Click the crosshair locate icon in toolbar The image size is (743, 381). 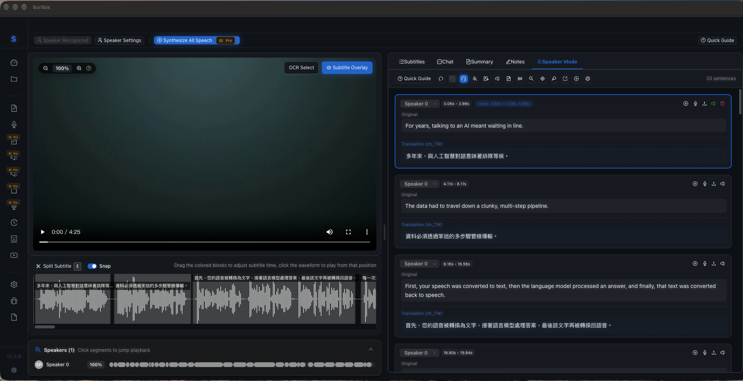click(543, 79)
